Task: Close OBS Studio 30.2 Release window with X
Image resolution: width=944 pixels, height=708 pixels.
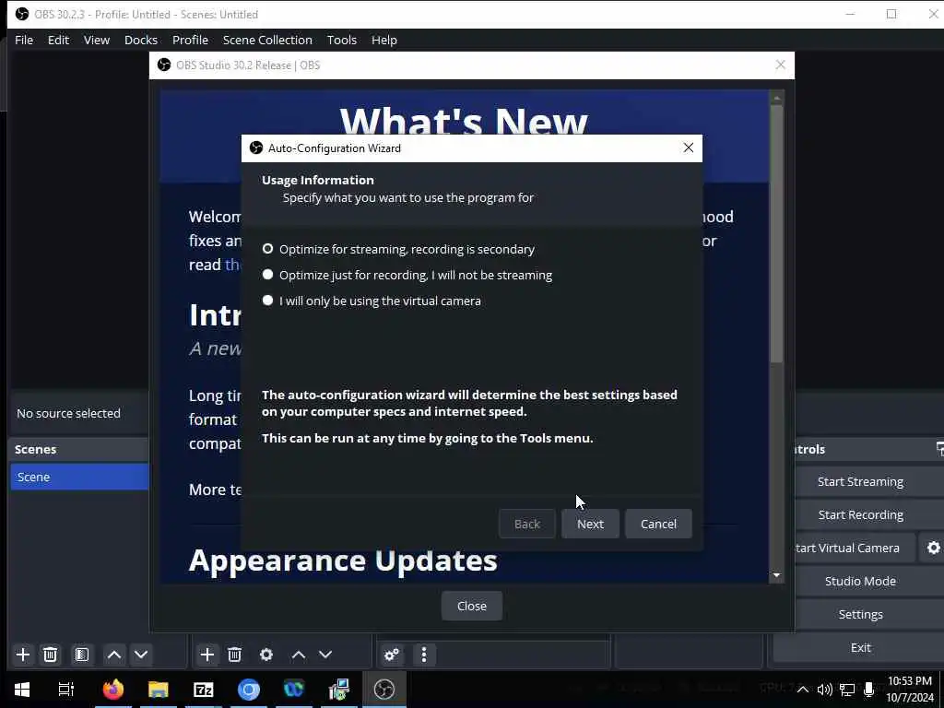Action: click(780, 65)
